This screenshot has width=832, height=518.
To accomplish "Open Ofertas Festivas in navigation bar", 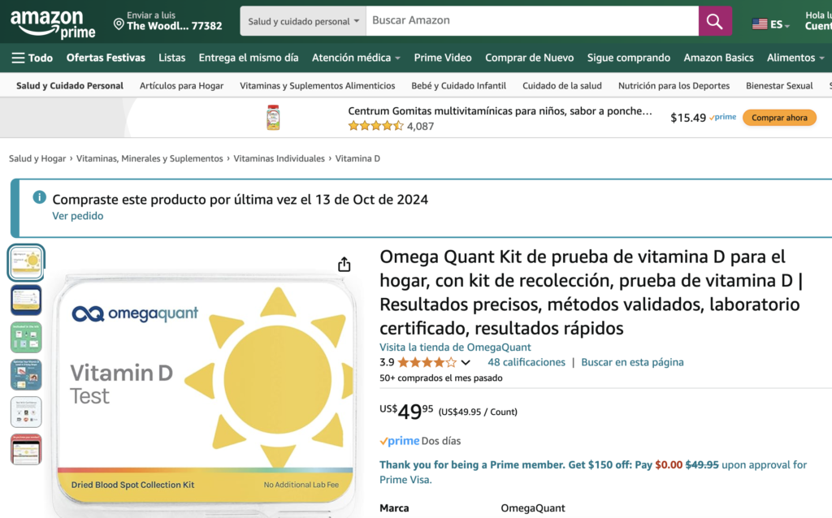I will [106, 58].
